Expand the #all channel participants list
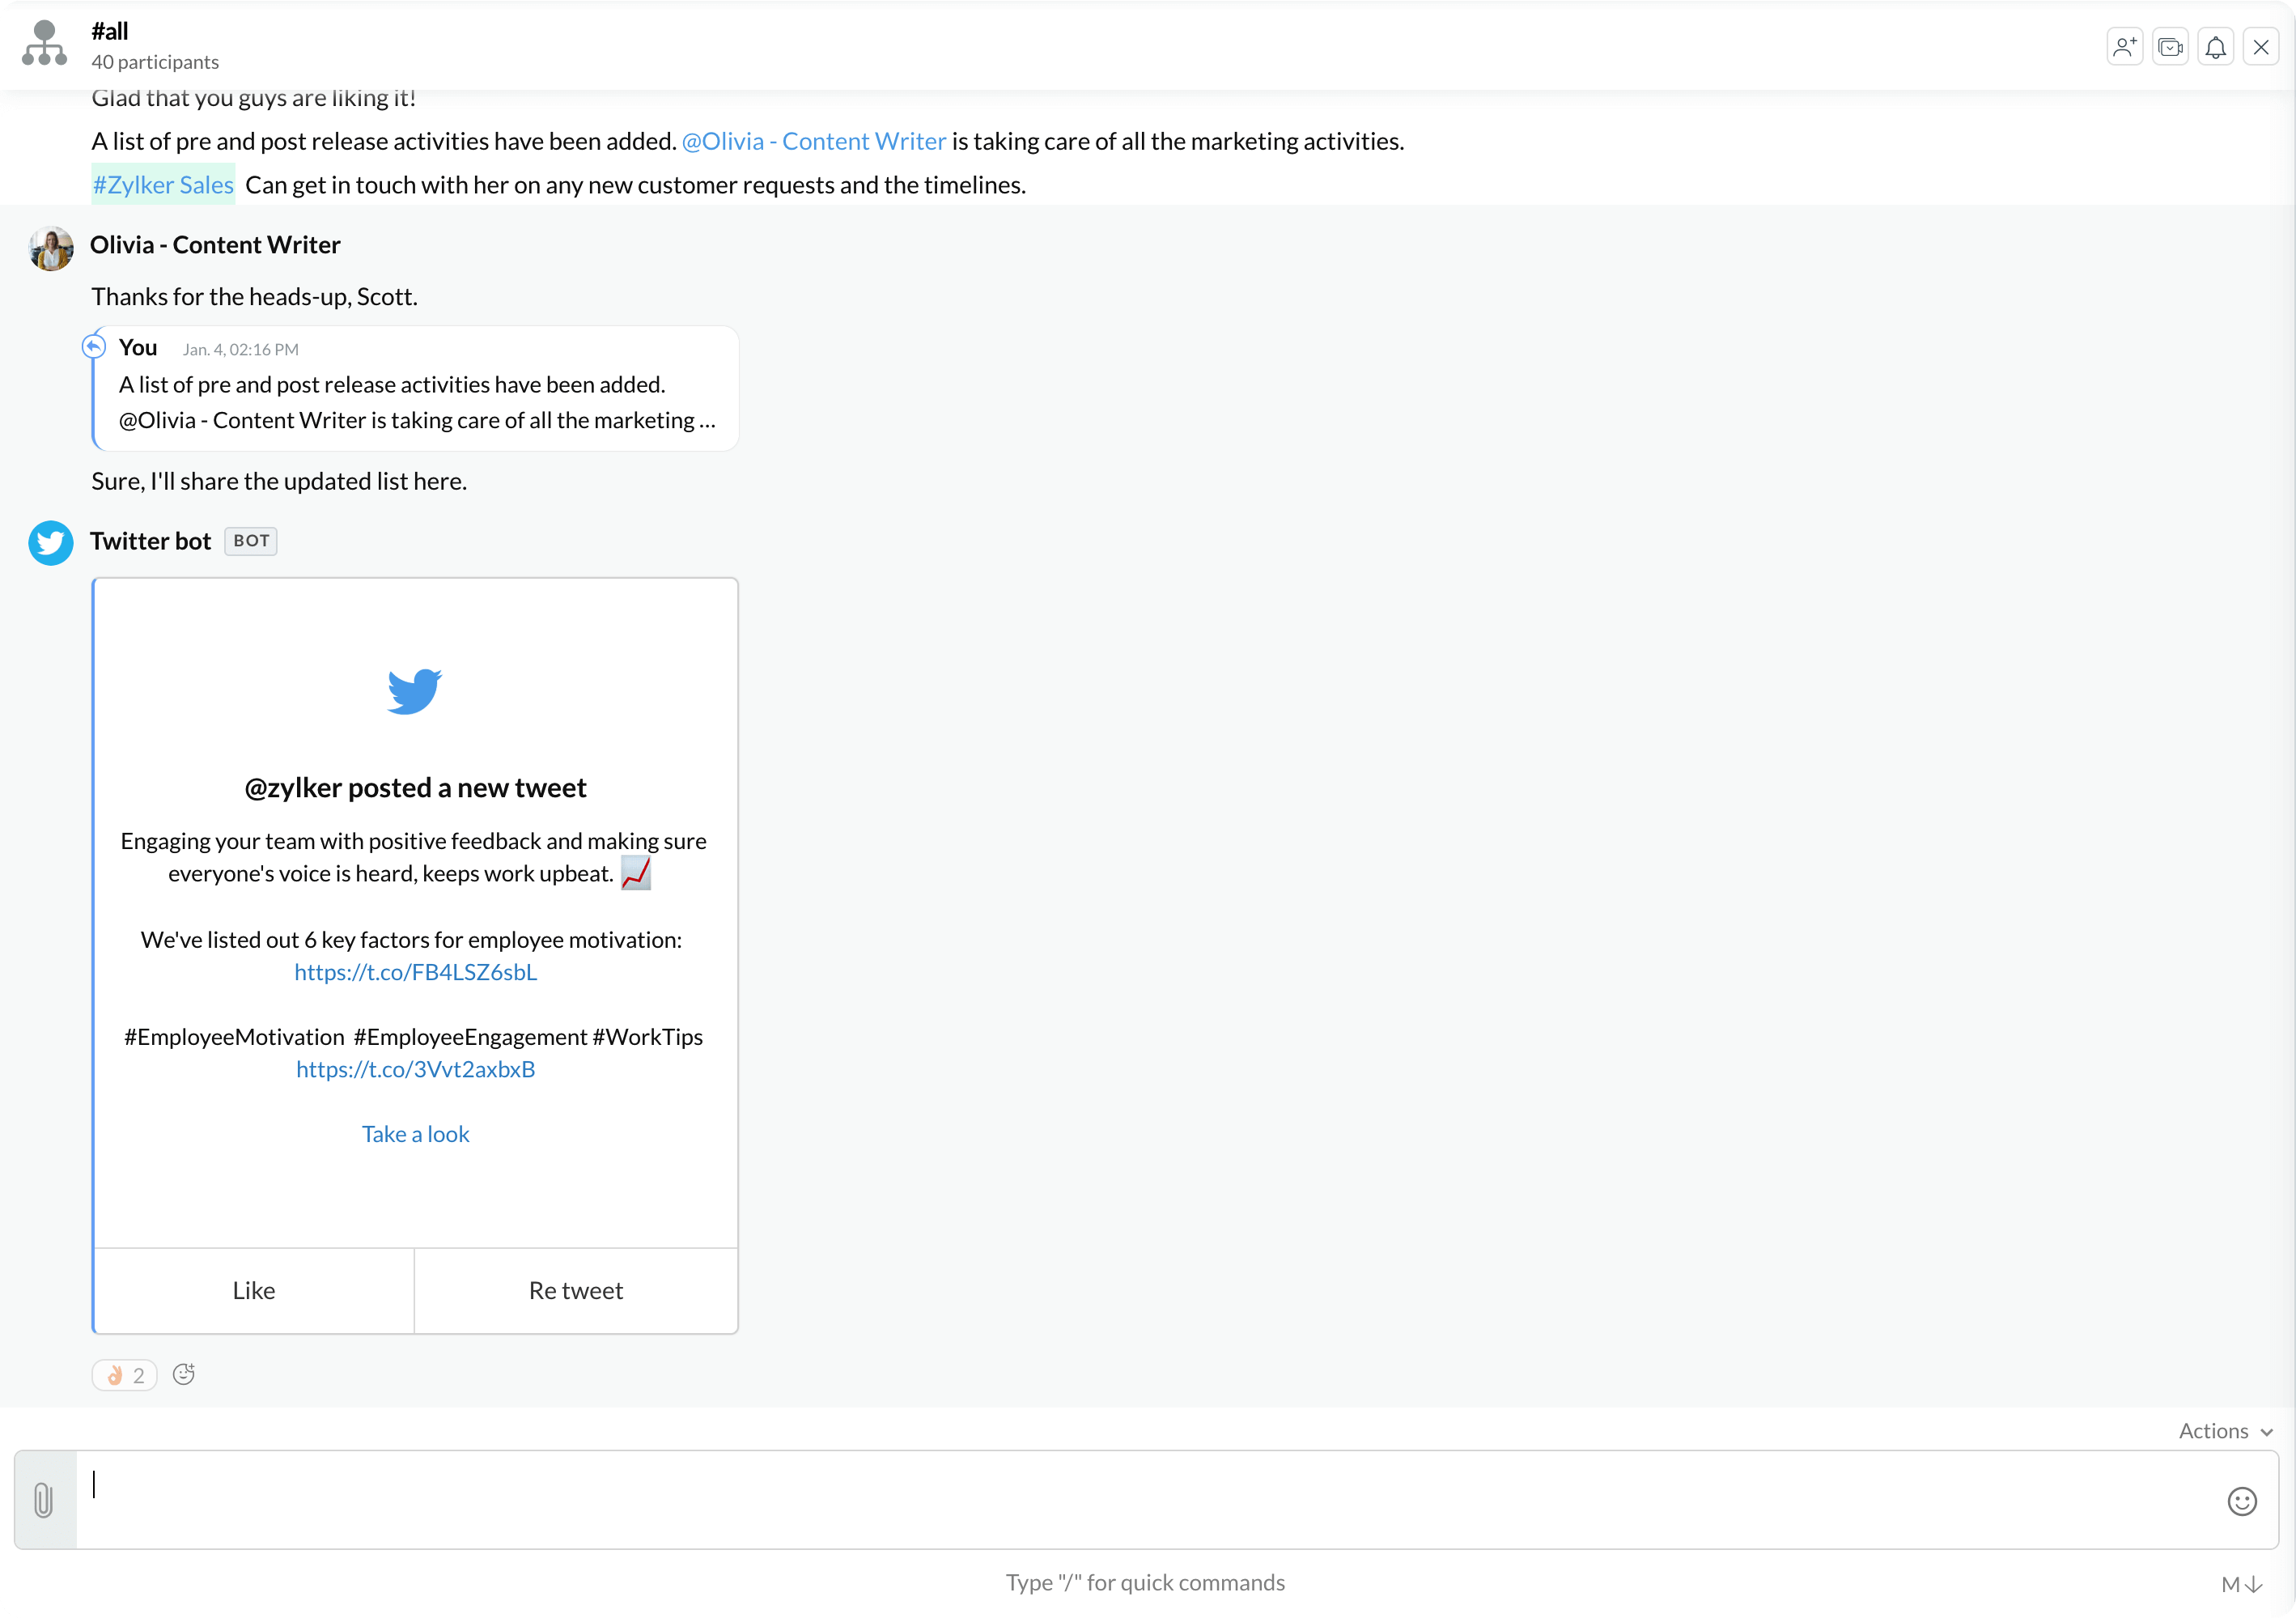The width and height of the screenshot is (2296, 1618). tap(154, 63)
